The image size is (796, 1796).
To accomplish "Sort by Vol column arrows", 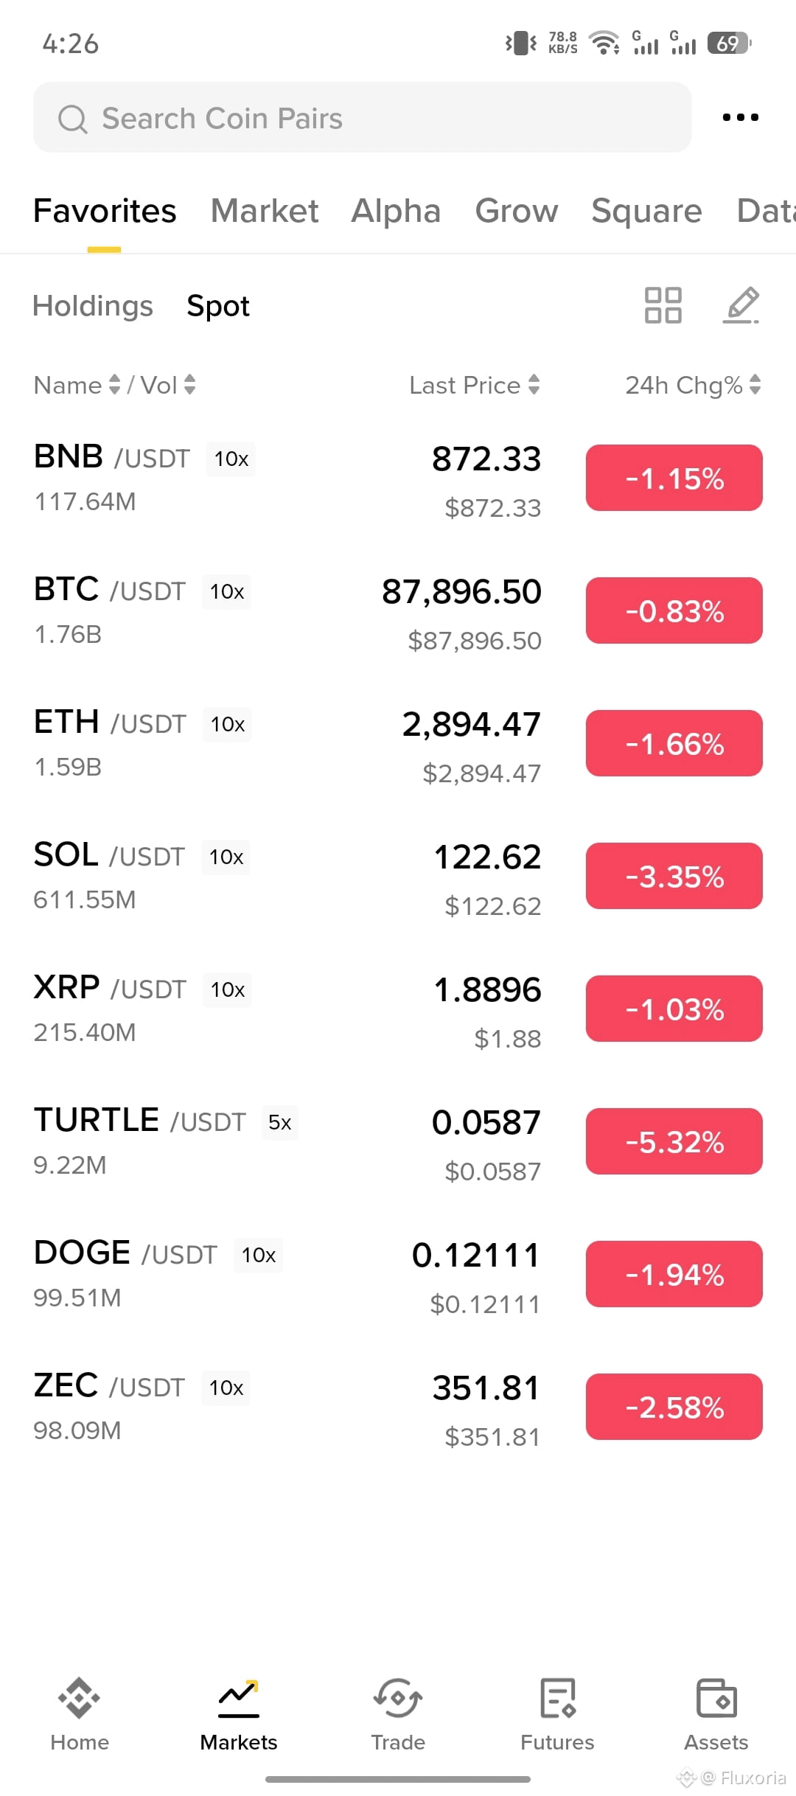I will (190, 384).
